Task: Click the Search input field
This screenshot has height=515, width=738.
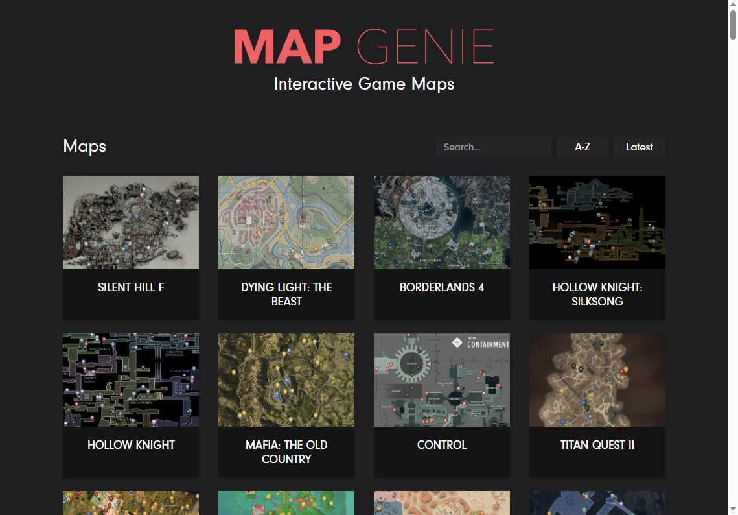Action: [x=494, y=147]
